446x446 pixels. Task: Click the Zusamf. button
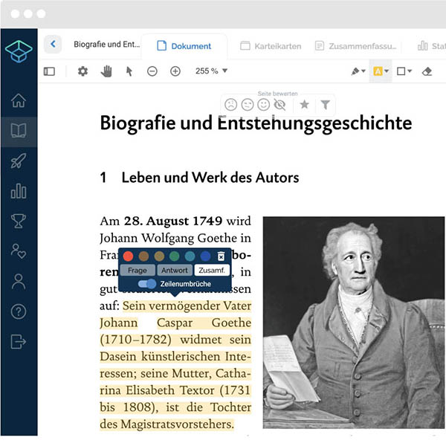point(212,271)
